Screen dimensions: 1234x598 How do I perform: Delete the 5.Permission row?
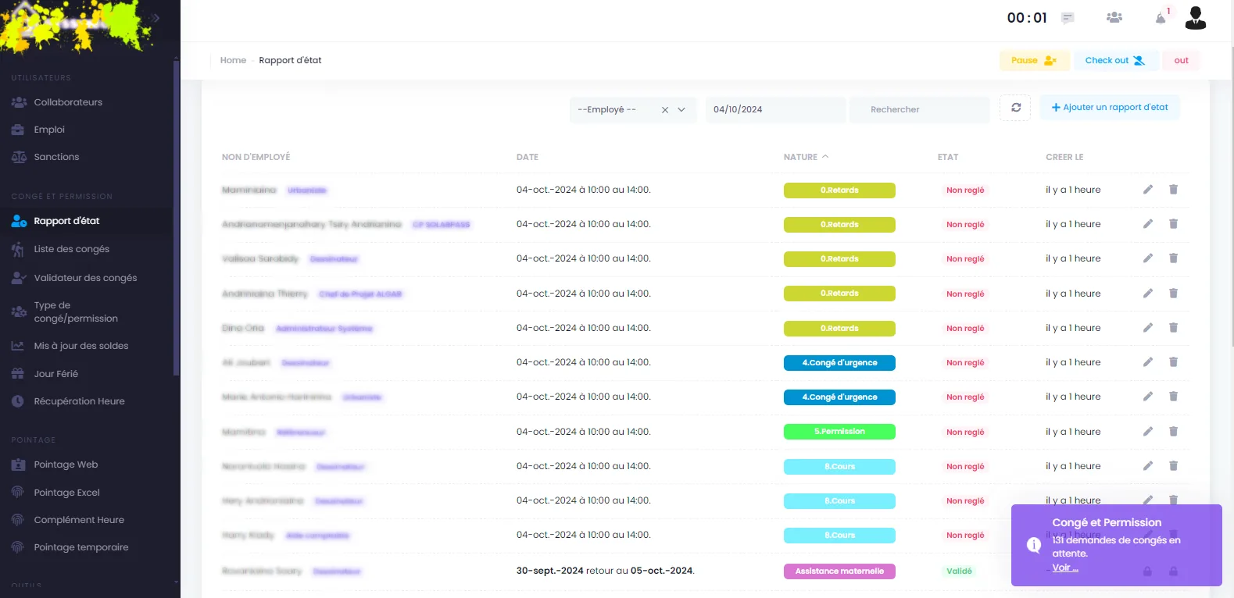tap(1173, 432)
